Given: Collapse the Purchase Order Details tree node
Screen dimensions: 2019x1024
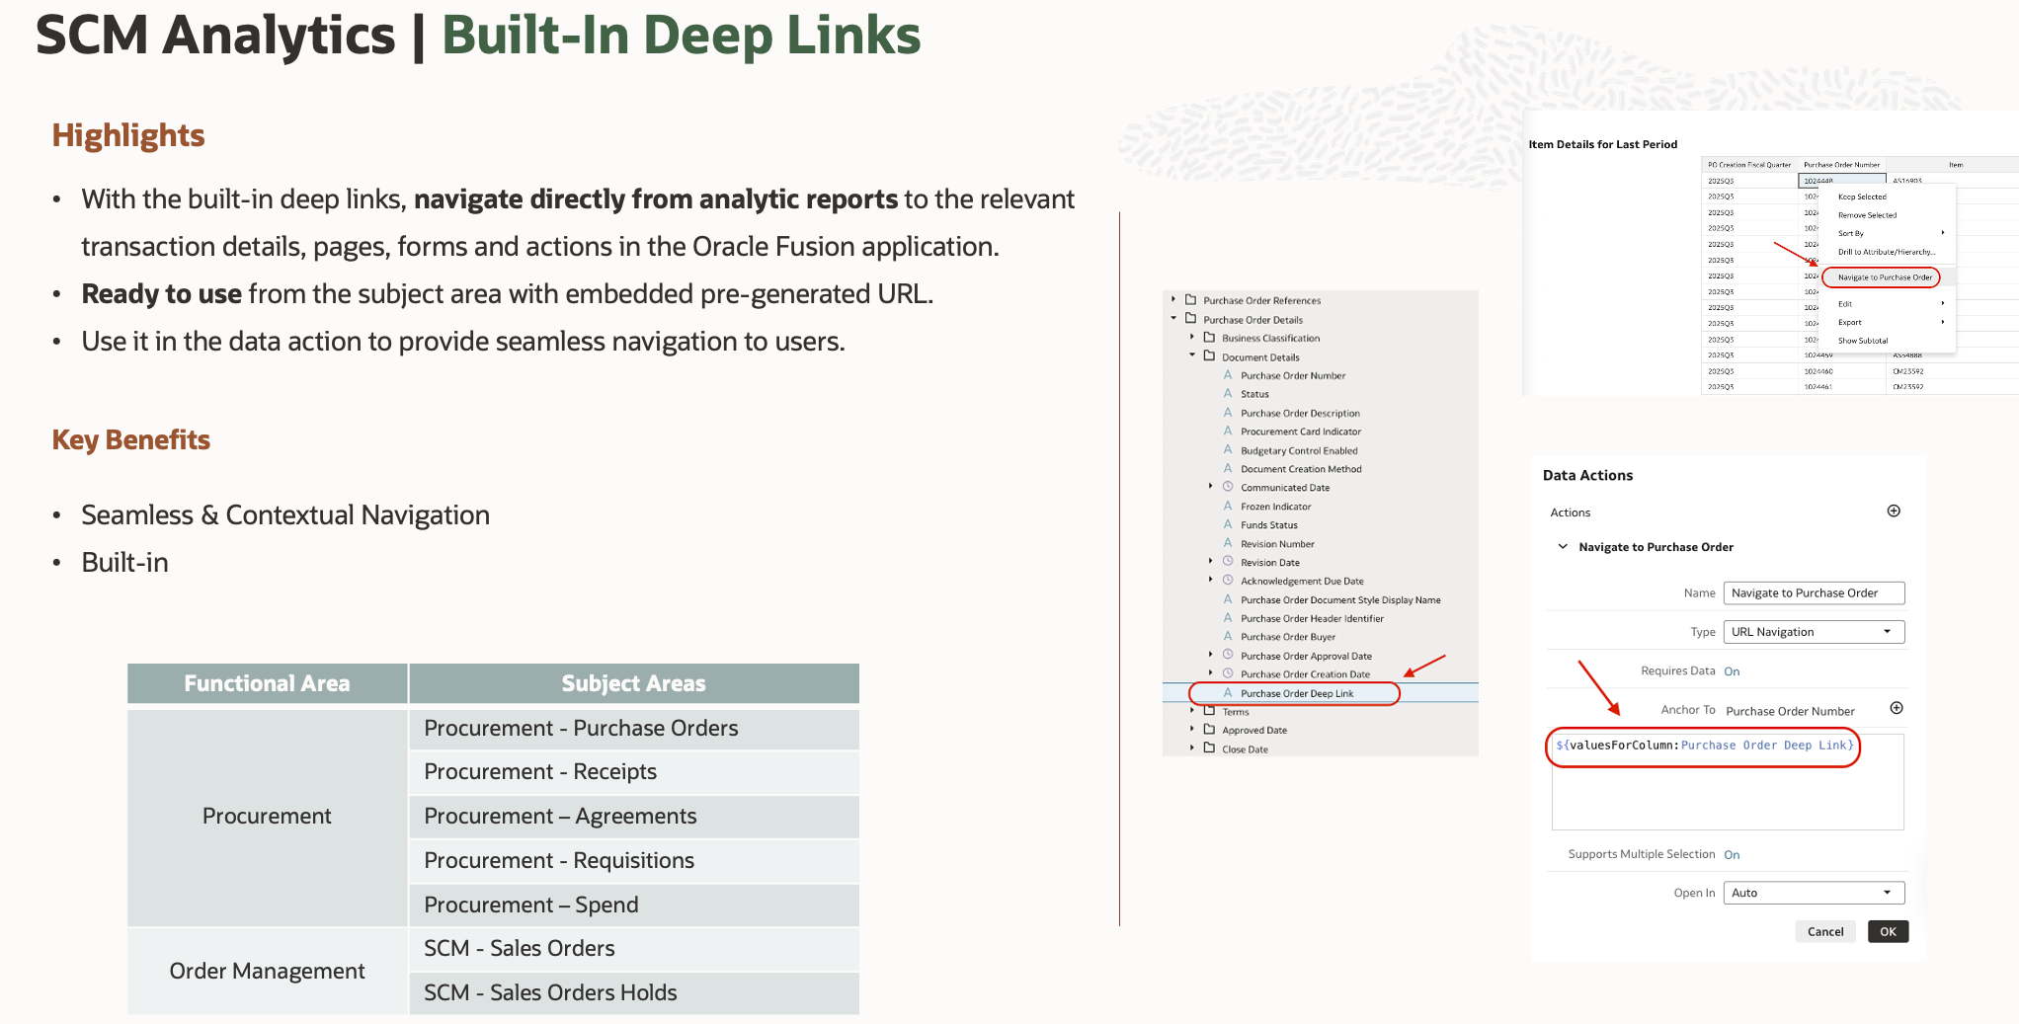Looking at the screenshot, I should 1173,318.
